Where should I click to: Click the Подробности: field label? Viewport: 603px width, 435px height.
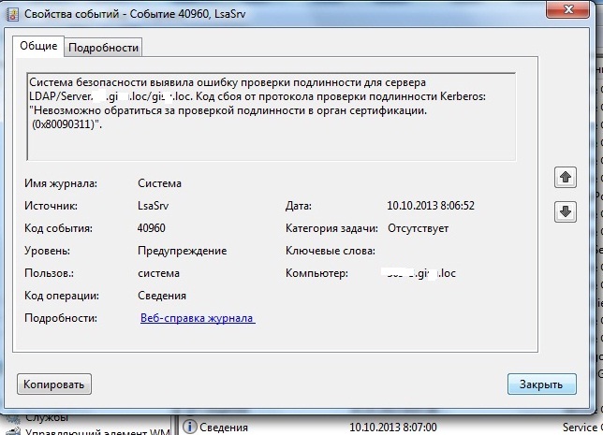point(61,318)
